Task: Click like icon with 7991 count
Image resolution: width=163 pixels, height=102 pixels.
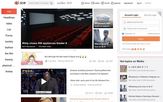Action: 107,61
